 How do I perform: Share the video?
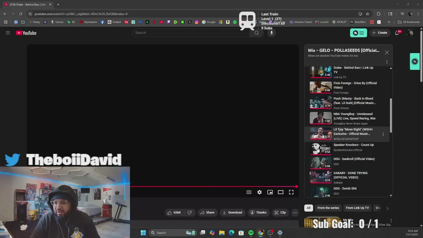click(207, 213)
